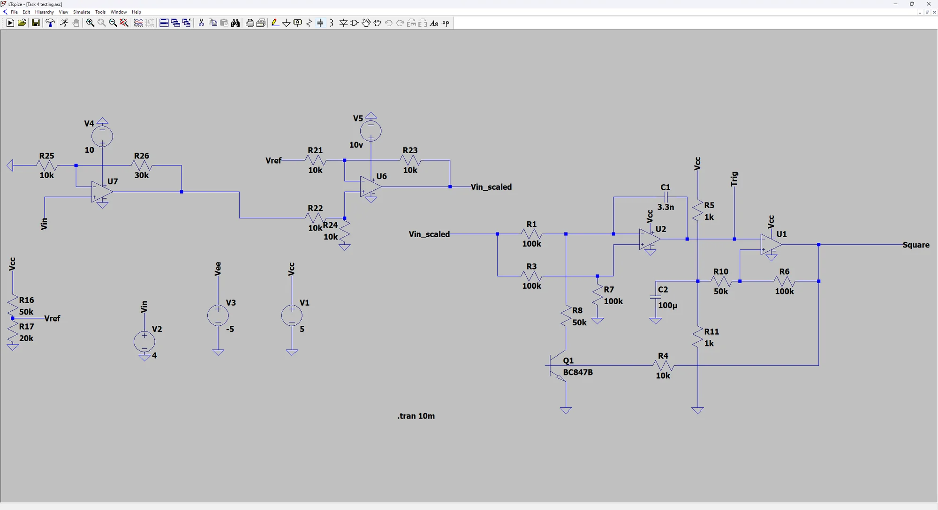Click capacitor C2 100µ symbol
Viewport: 938px width, 510px height.
click(x=656, y=297)
